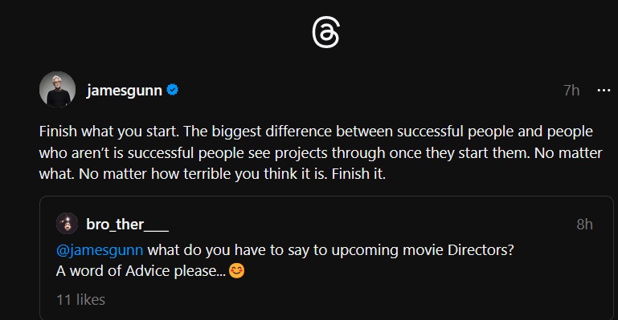
Task: Open bro_ther___ profile avatar
Action: click(x=67, y=224)
